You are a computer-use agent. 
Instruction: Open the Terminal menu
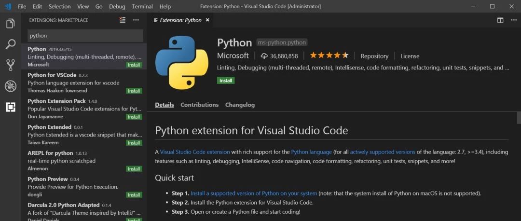pos(142,6)
